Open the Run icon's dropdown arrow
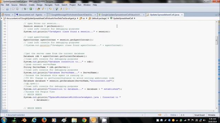This screenshot has width=220, height=123. pyautogui.click(x=33, y=9)
